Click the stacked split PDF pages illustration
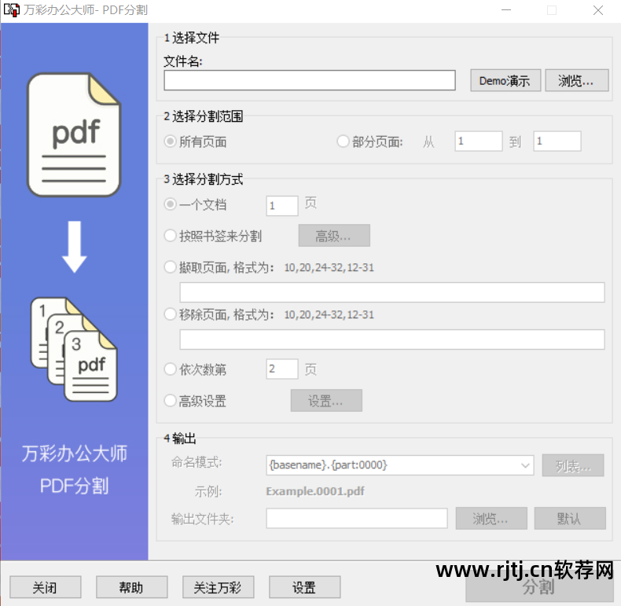 coord(74,349)
